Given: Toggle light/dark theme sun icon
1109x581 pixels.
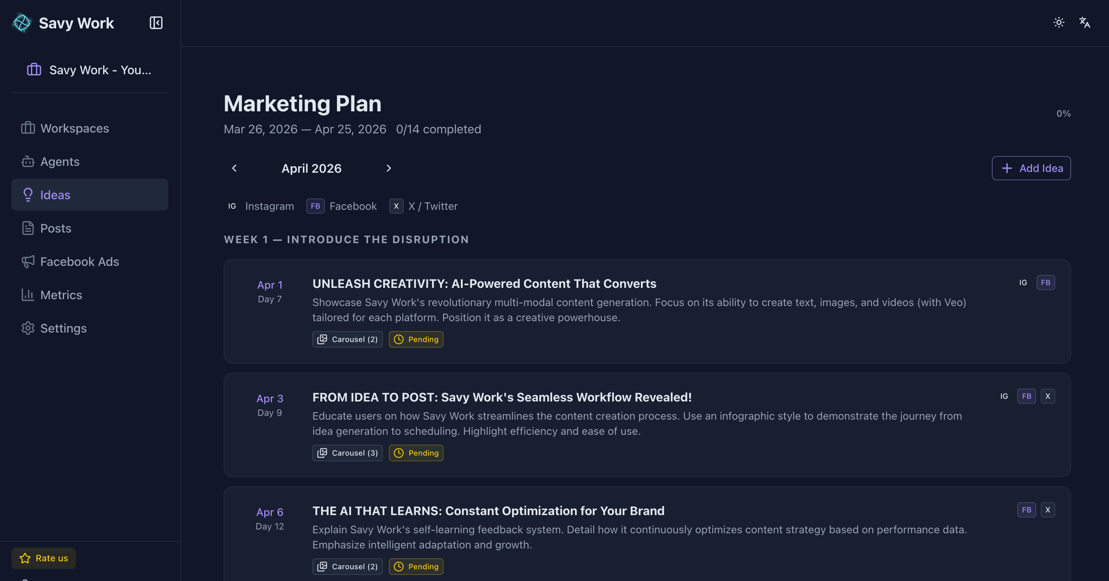Looking at the screenshot, I should pyautogui.click(x=1059, y=22).
